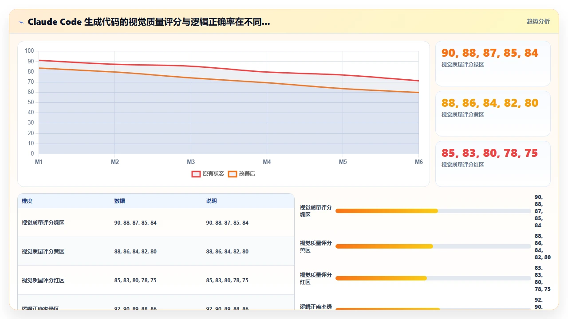Click the 黄区 stat card value 88, 86, 84, 82, 80
568x319 pixels.
tap(490, 103)
